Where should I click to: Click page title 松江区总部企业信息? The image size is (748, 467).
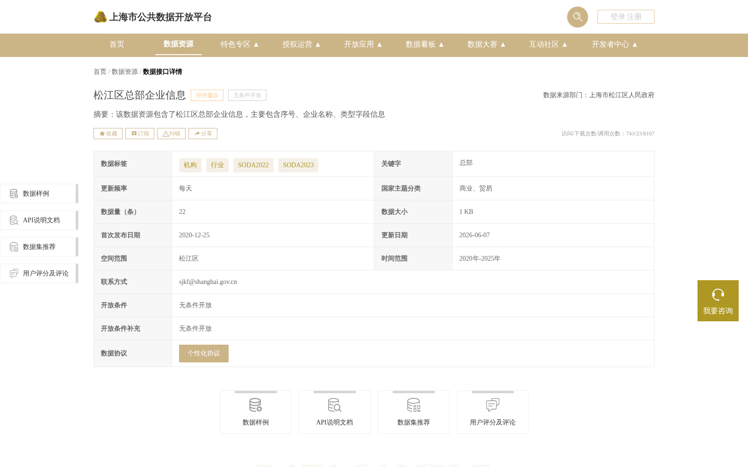tap(140, 95)
